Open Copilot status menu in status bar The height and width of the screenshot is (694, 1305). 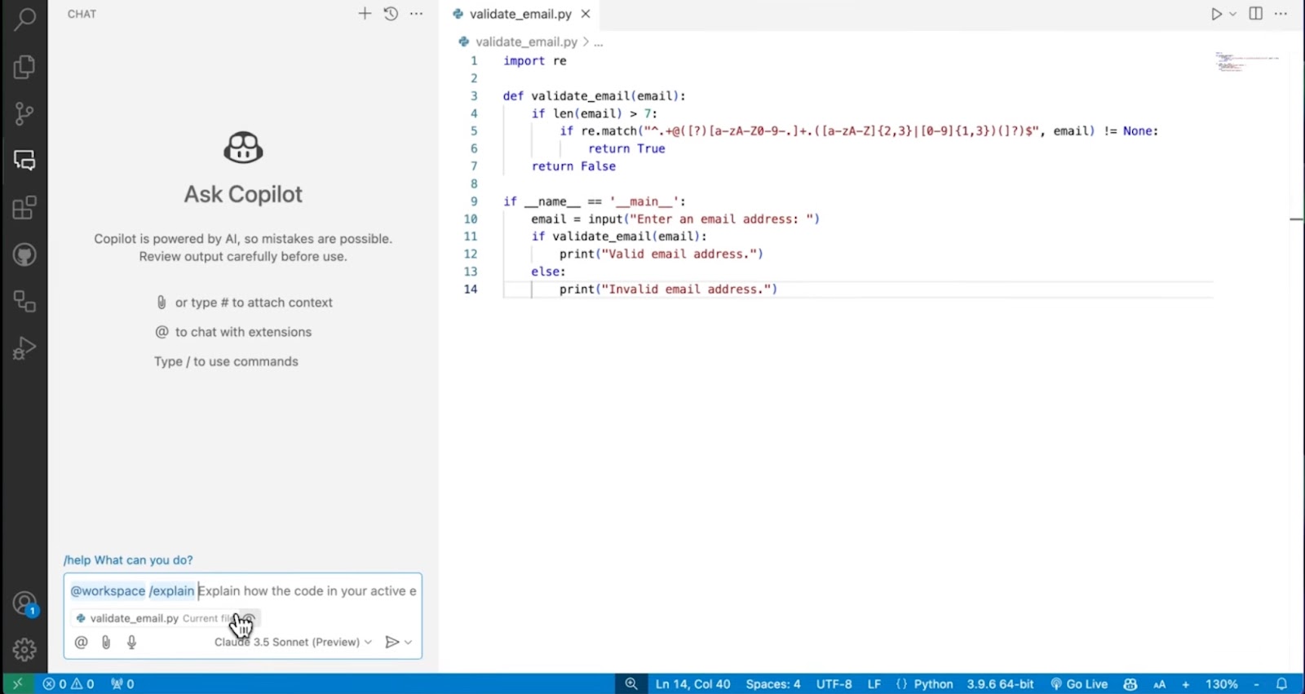pos(1130,684)
